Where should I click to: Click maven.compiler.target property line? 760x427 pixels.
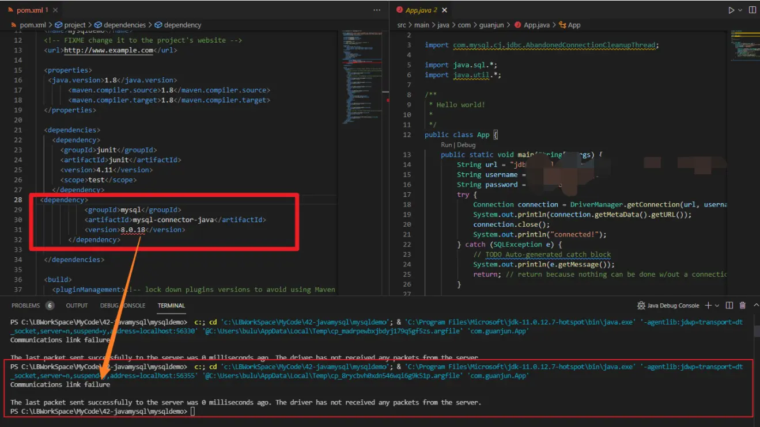169,100
